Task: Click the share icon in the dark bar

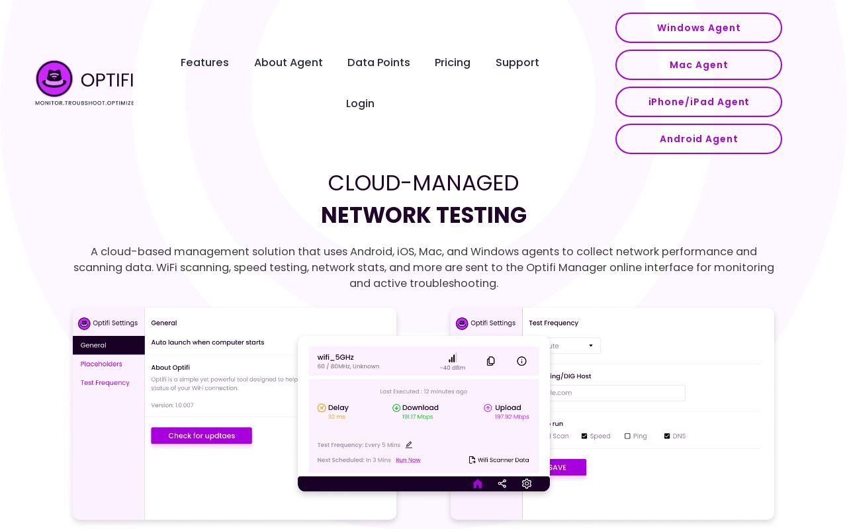Action: (x=502, y=484)
